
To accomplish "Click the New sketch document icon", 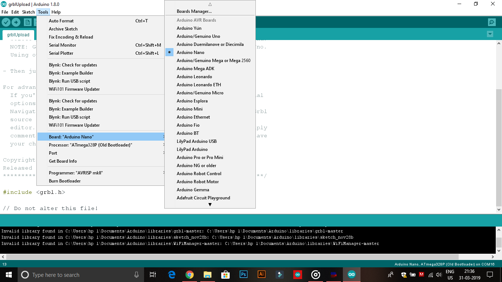I will point(27,22).
